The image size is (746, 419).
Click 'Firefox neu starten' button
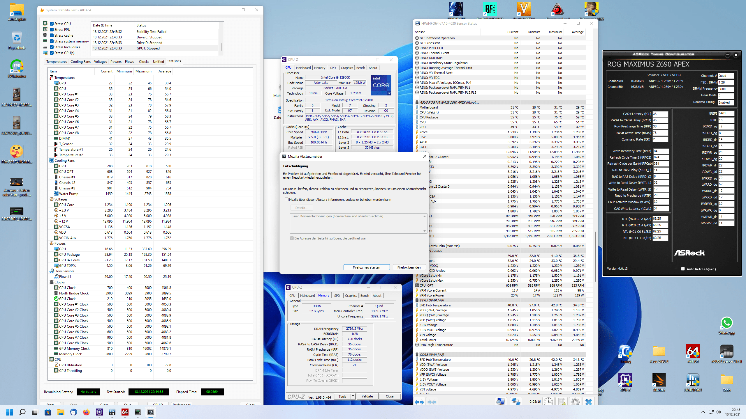tap(366, 267)
